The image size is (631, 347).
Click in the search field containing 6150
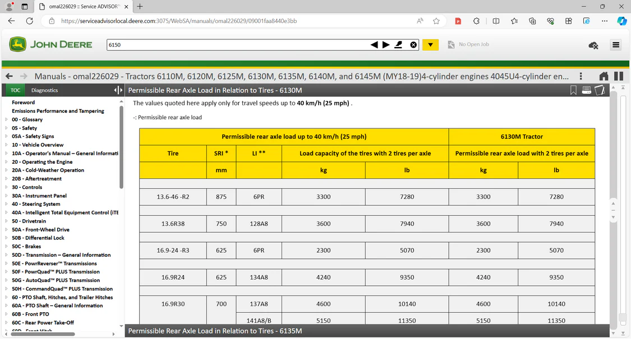[x=236, y=45]
